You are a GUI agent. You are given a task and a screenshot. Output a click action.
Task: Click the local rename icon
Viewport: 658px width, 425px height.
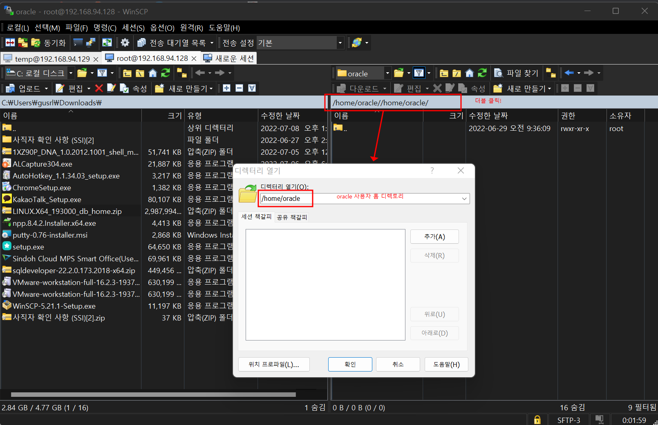111,88
